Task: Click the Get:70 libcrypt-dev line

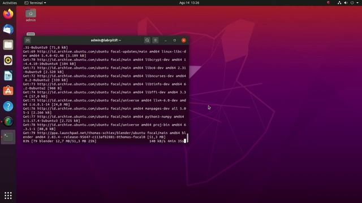Action: 104,61
